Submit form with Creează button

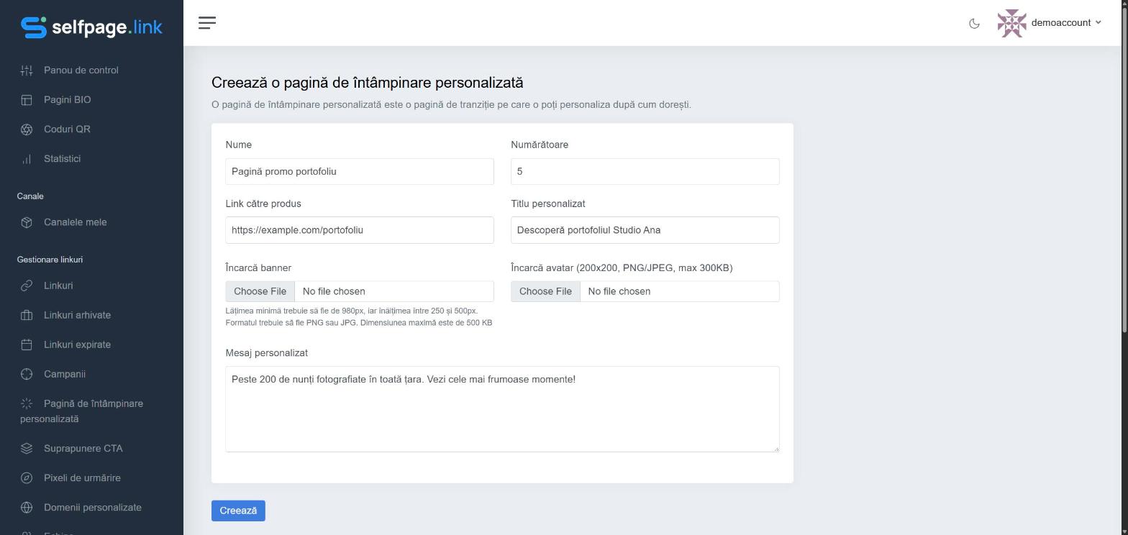click(x=238, y=511)
